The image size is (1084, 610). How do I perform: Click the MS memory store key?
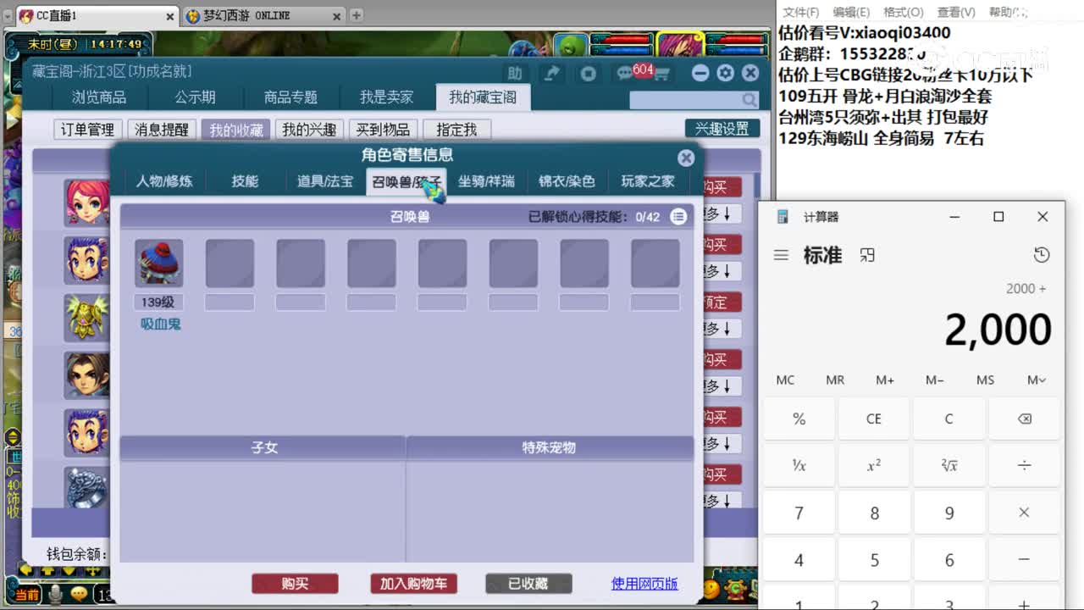pos(985,380)
